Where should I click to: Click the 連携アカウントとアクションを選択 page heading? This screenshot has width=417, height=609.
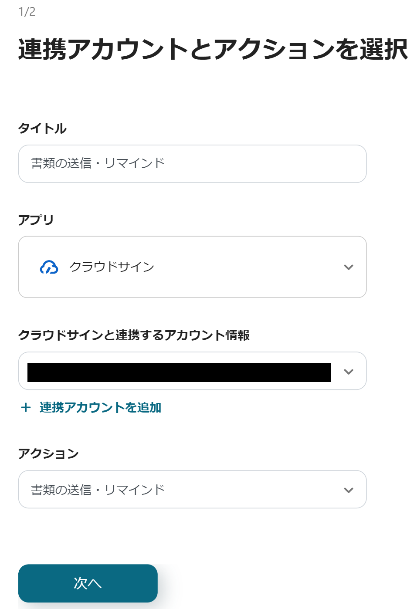coord(213,49)
